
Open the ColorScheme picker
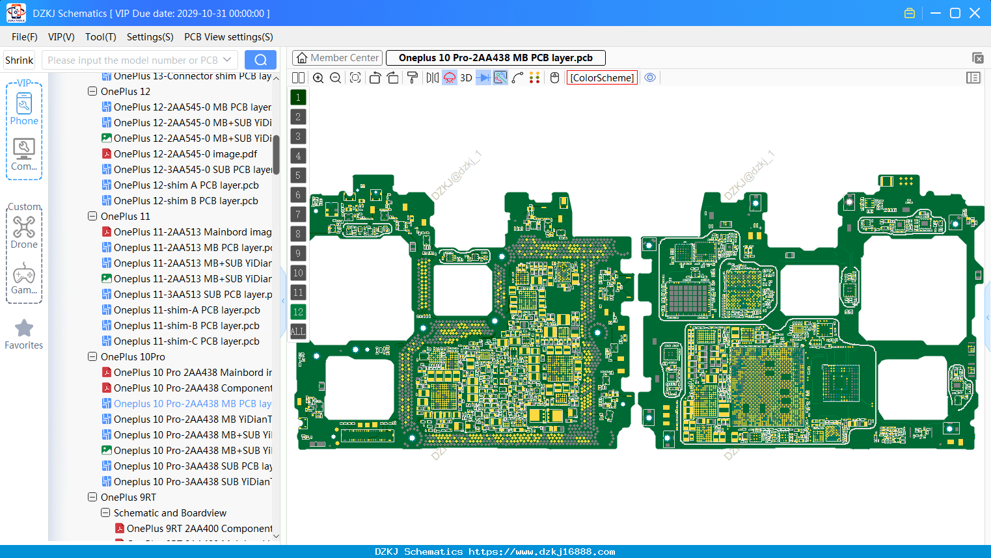point(602,78)
